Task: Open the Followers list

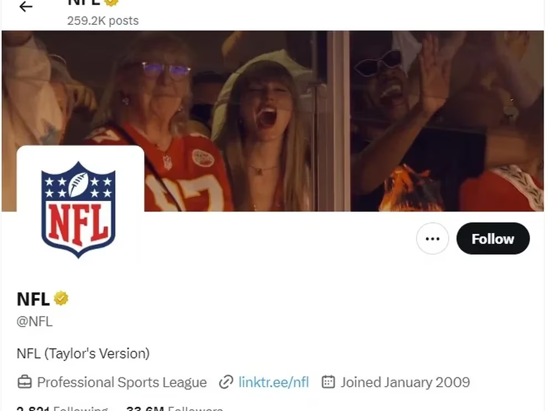Action: click(x=175, y=409)
